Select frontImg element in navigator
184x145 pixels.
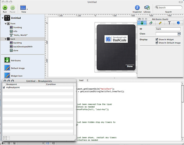point(18,27)
